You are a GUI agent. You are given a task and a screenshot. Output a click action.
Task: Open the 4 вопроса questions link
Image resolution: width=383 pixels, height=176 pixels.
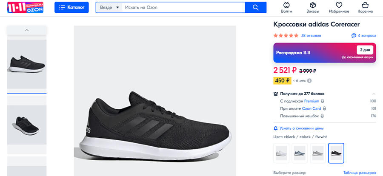click(364, 36)
